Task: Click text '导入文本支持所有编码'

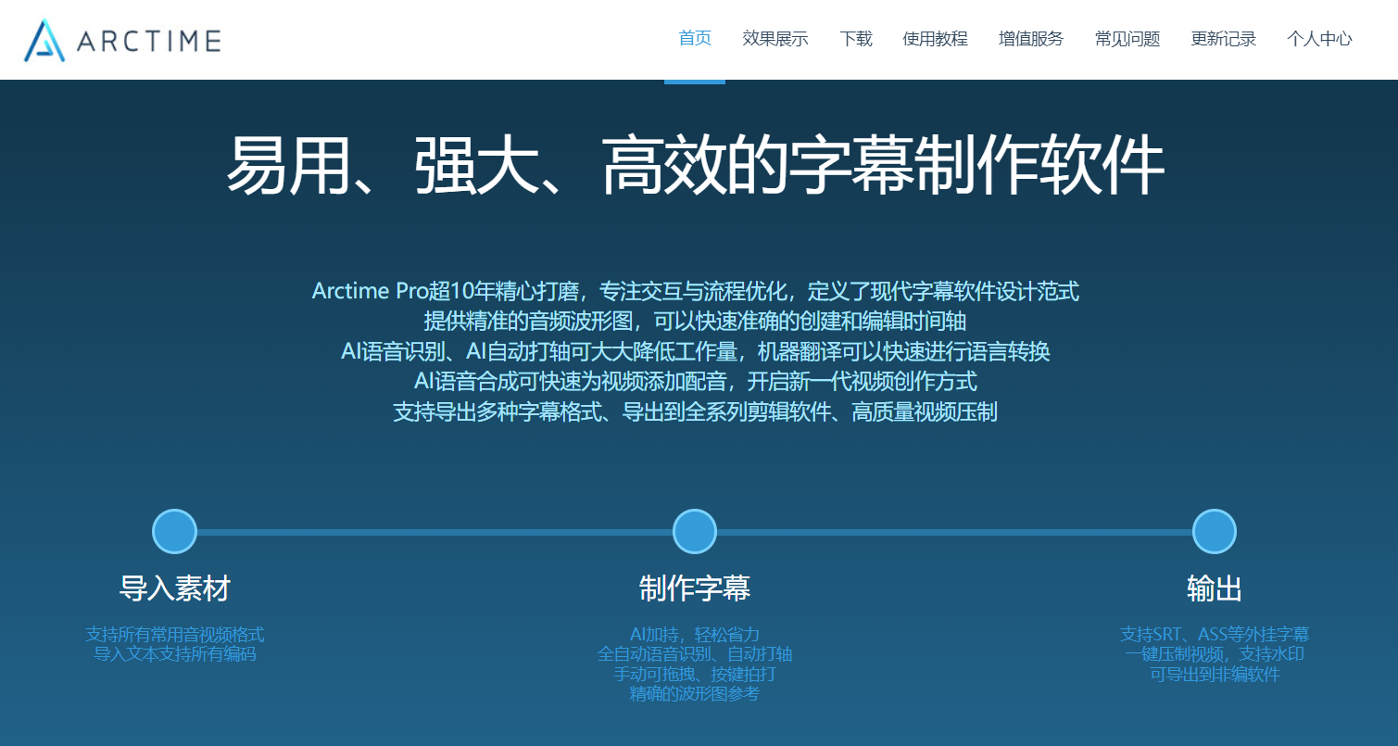Action: click(175, 654)
